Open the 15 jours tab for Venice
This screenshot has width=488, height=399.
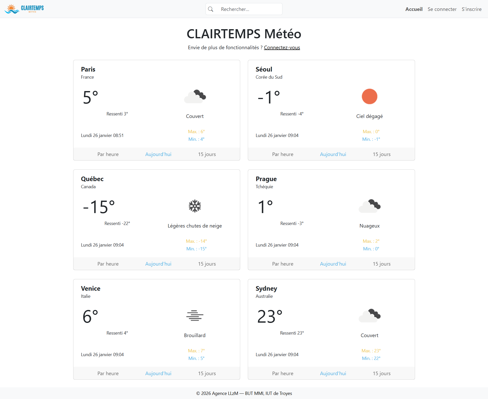click(207, 373)
